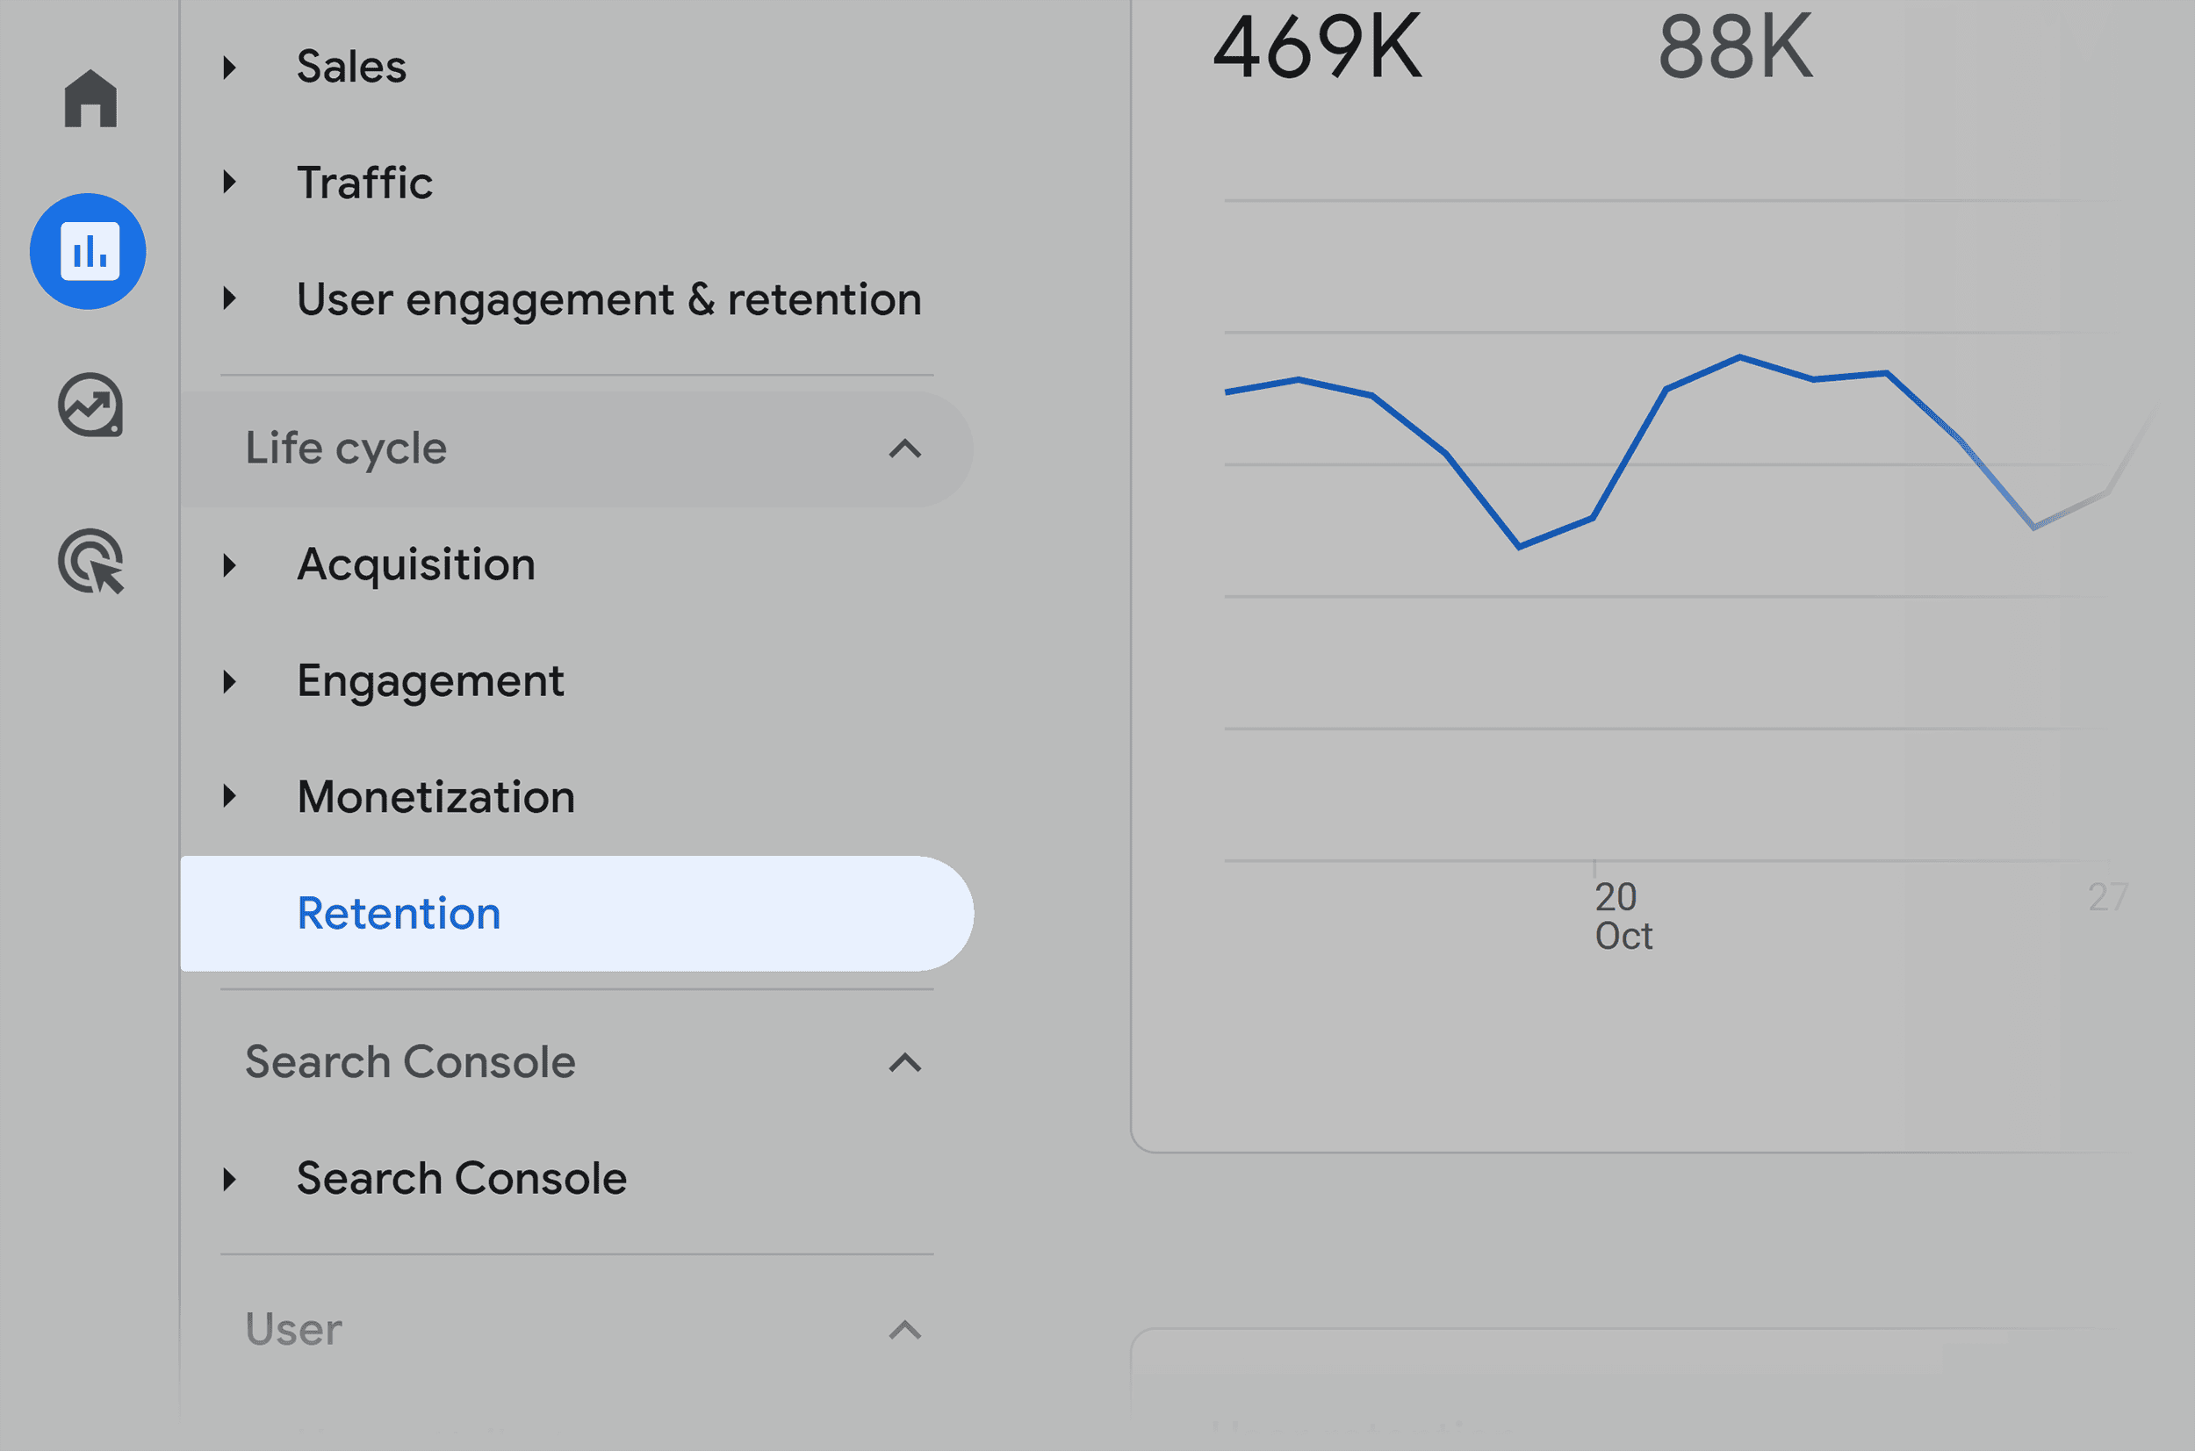Open the Acquisition reports

(416, 564)
